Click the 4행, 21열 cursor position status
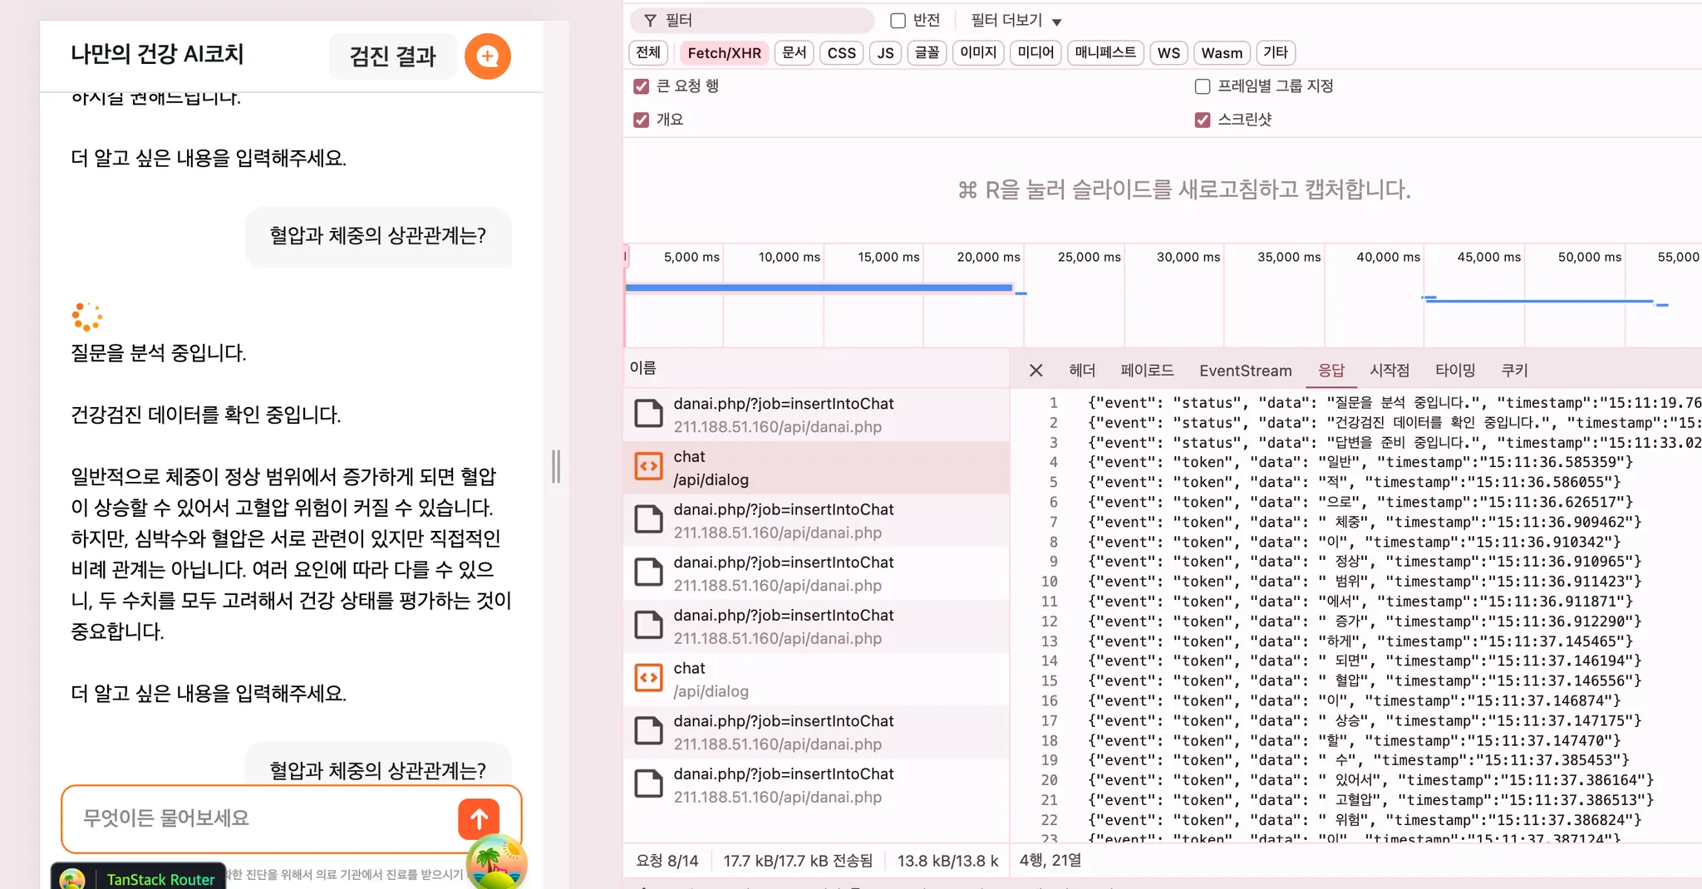 click(1050, 861)
